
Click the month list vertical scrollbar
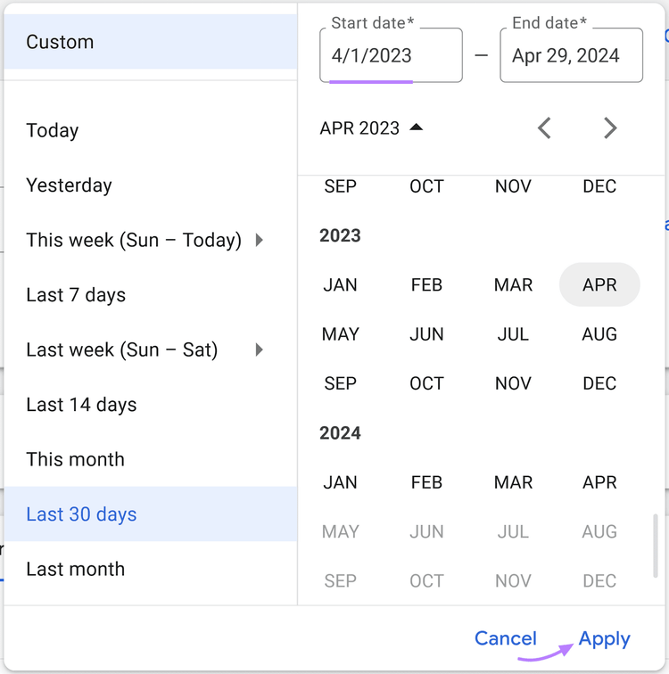pos(656,546)
